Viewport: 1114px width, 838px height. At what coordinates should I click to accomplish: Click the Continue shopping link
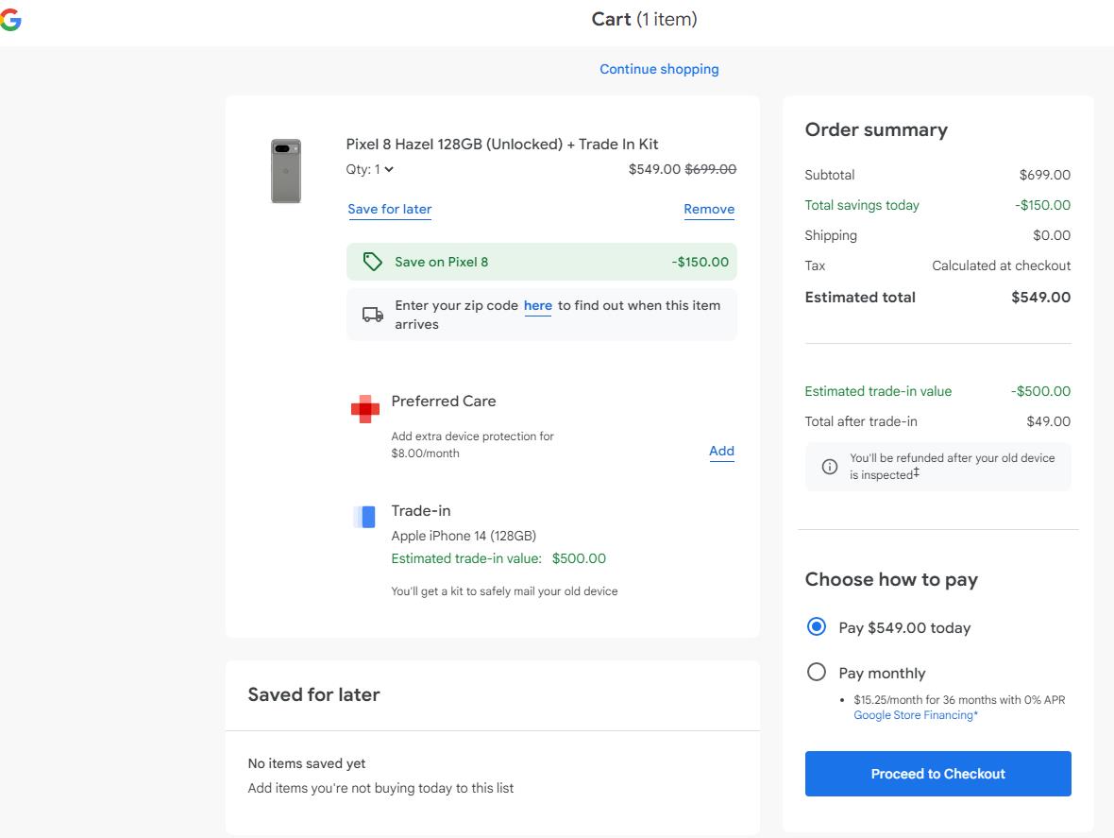tap(659, 69)
